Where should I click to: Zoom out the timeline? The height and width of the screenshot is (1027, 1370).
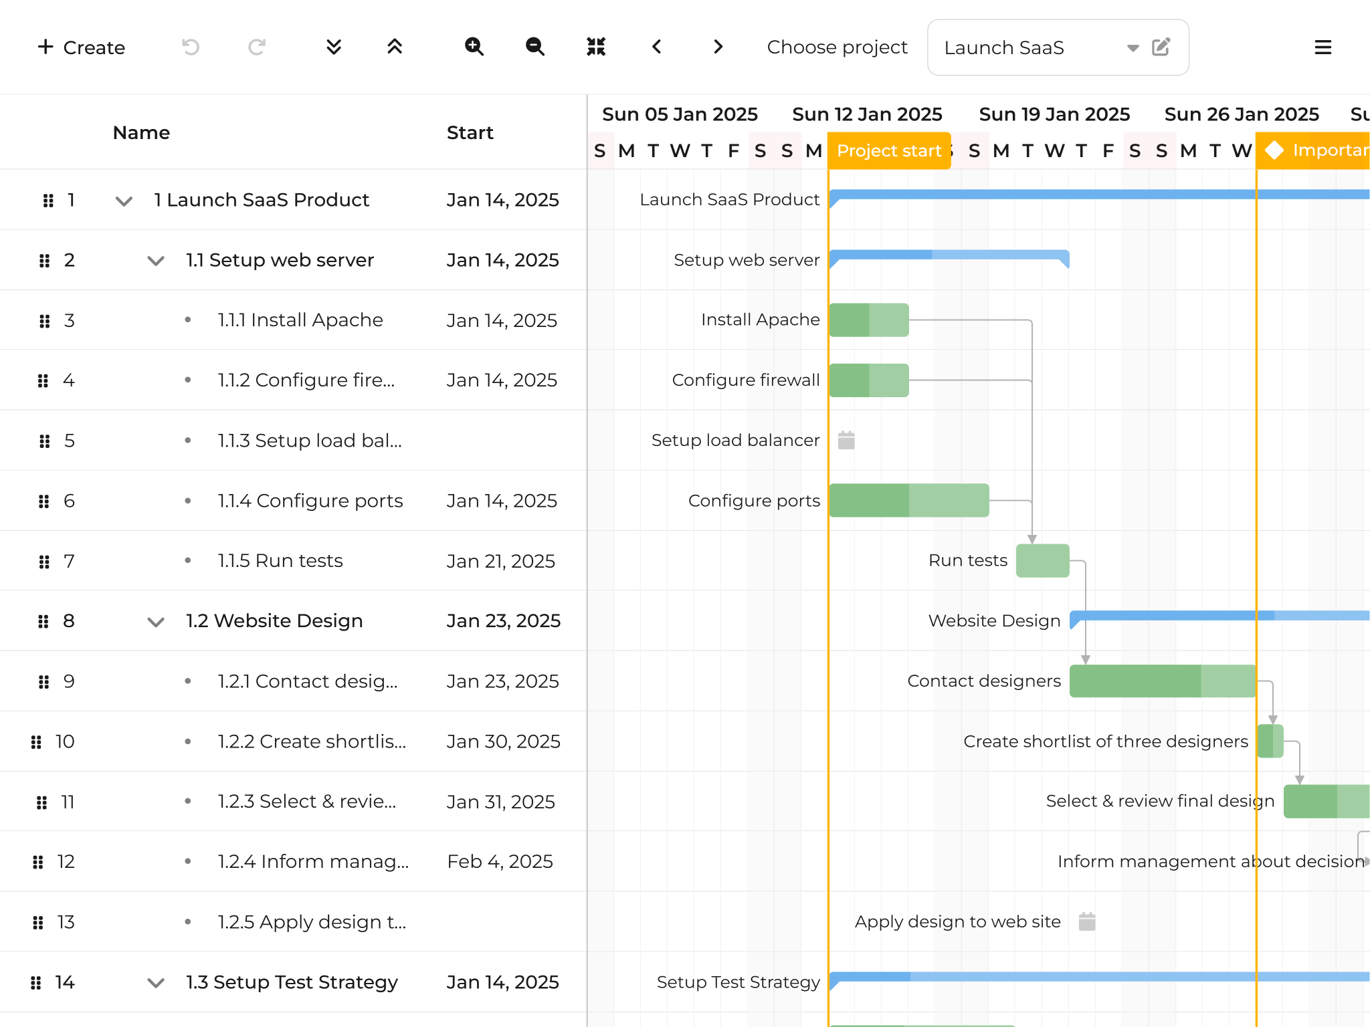[x=535, y=47]
